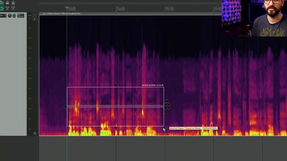Toggle the lock icon in the toolbar
This screenshot has height=161, width=287.
[x=7, y=3]
